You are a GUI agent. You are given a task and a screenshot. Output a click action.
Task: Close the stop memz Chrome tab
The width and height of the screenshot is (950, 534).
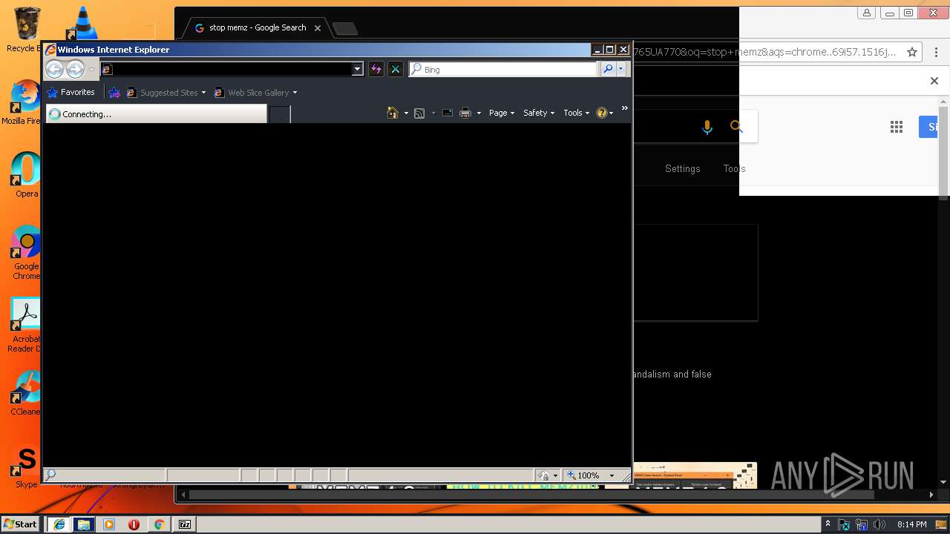coord(318,28)
